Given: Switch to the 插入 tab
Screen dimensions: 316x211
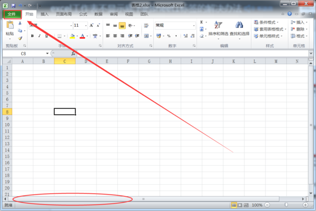Looking at the screenshot, I should [x=44, y=14].
